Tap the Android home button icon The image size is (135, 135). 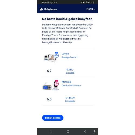click(x=68, y=131)
